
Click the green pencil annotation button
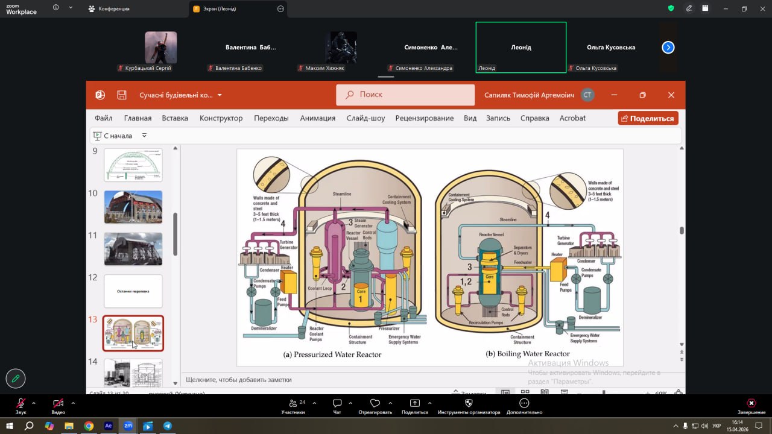(x=16, y=379)
